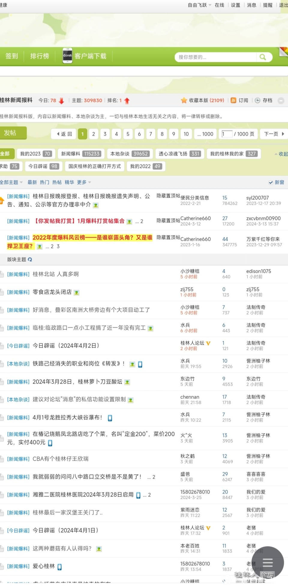This screenshot has width=288, height=588.
Task: Click the orange RSS subscribe icon
Action: coord(233,100)
